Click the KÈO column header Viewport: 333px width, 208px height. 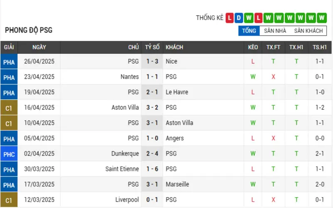(253, 47)
